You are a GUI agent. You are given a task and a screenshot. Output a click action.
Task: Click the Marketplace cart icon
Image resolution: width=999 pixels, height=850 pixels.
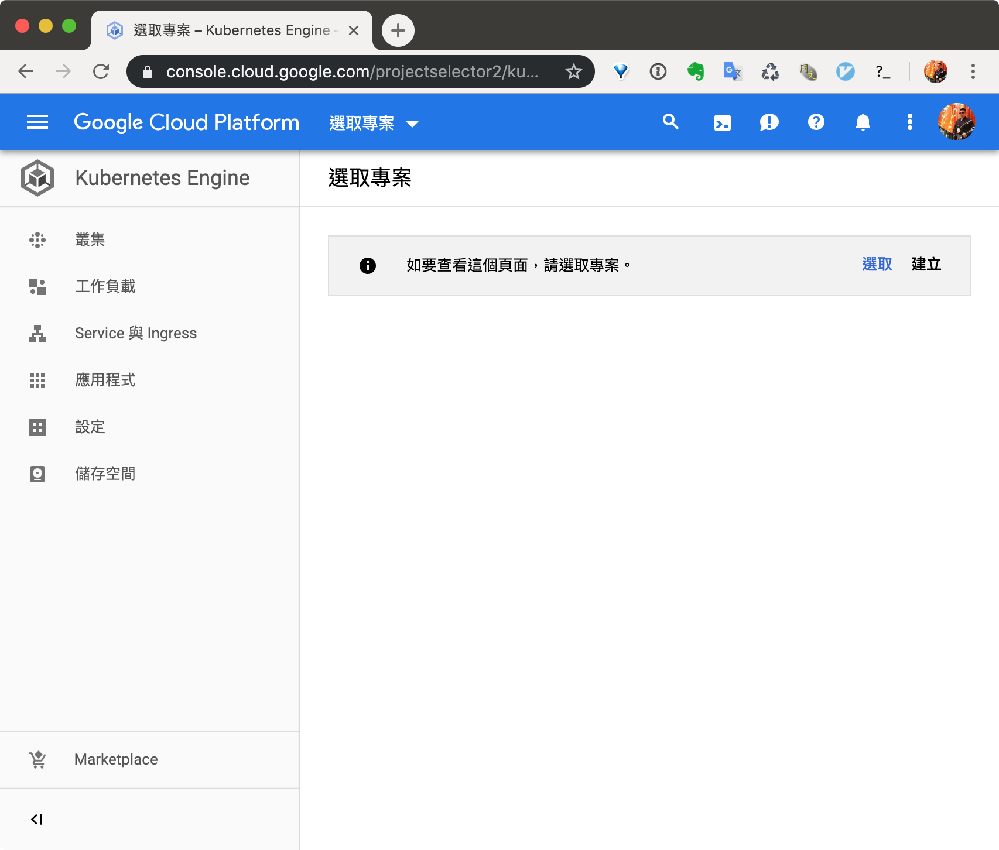tap(38, 760)
